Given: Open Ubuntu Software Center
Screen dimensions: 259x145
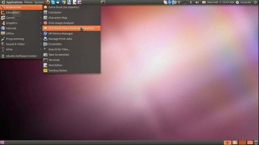Looking at the screenshot, I should [21, 56].
